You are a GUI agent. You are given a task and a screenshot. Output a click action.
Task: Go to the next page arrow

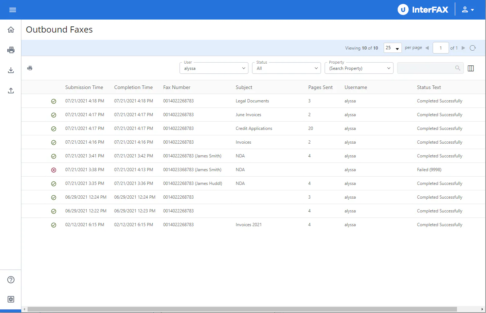(463, 48)
